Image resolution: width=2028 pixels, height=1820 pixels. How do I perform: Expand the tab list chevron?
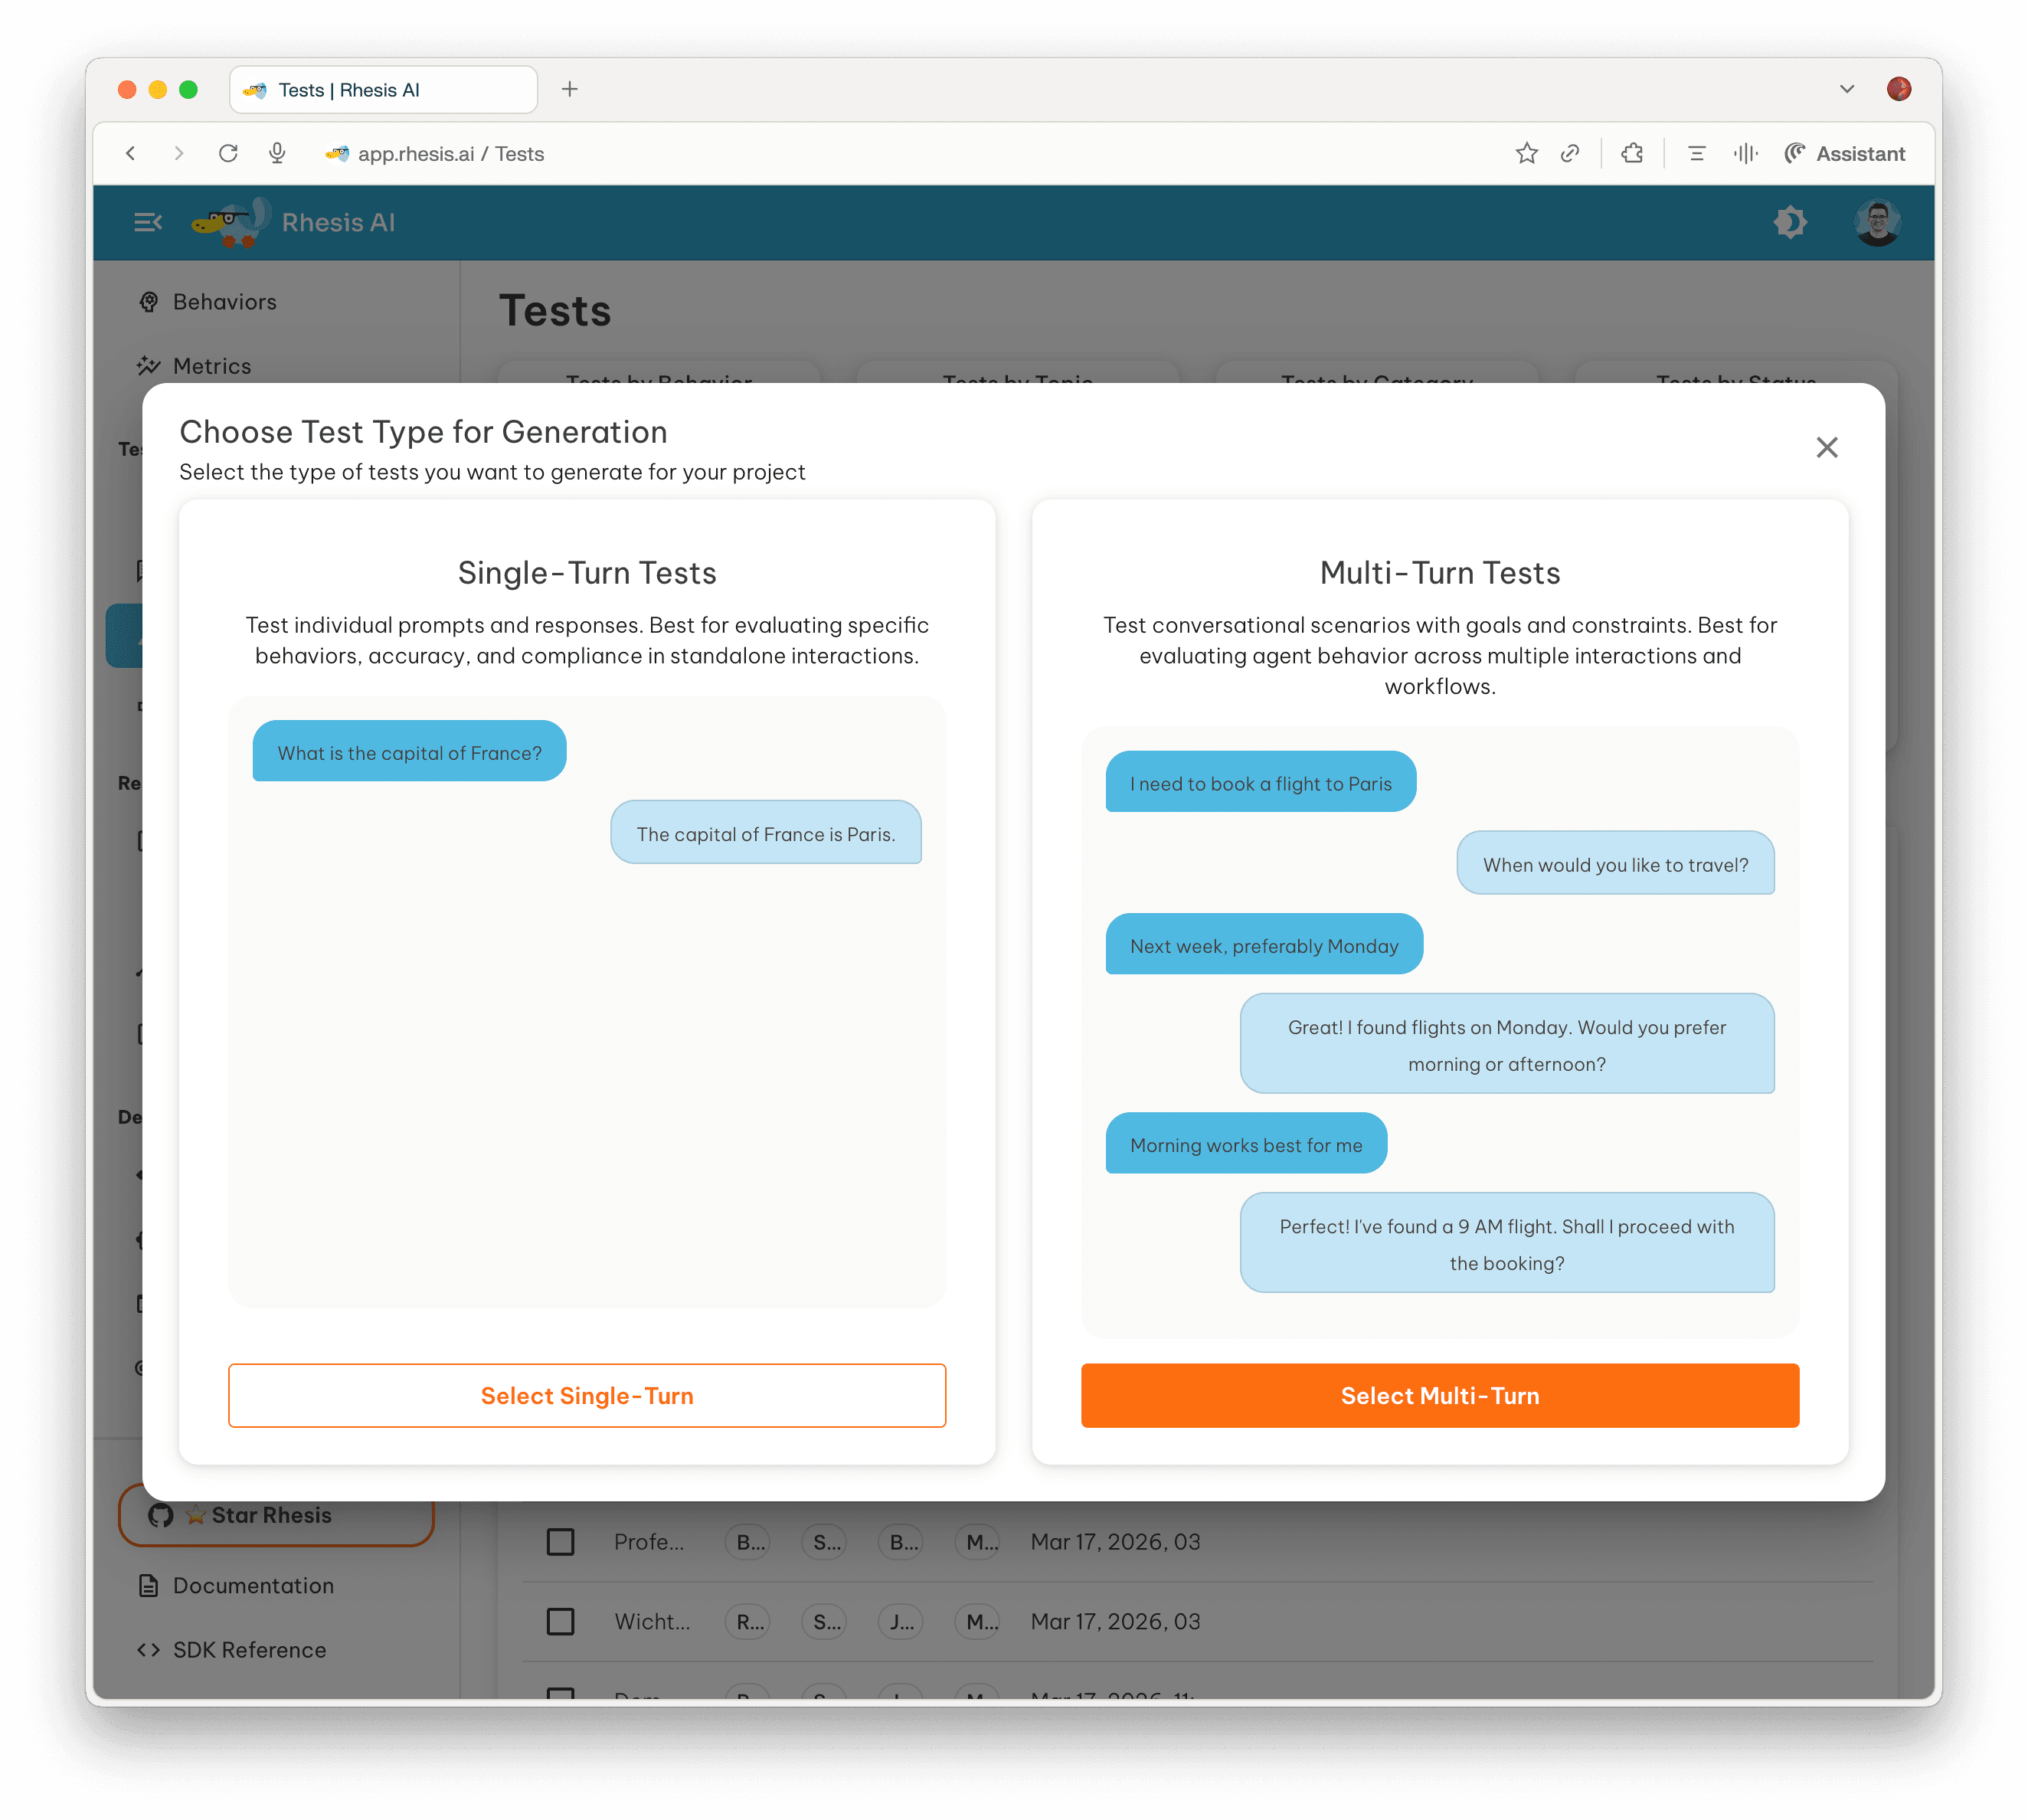1846,89
